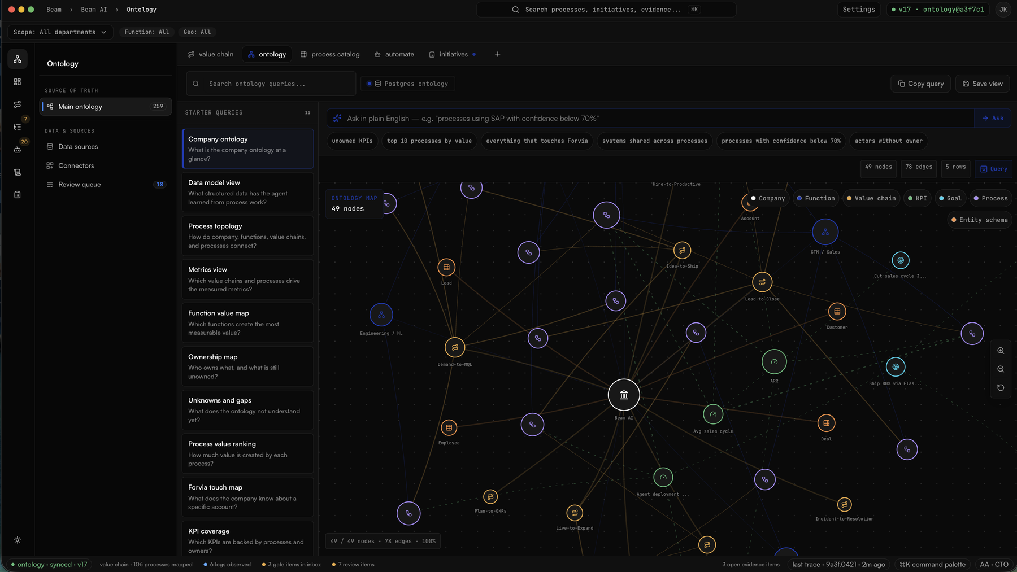Screen dimensions: 1017x572
Task: Toggle Value chain legend filter
Action: 871,198
